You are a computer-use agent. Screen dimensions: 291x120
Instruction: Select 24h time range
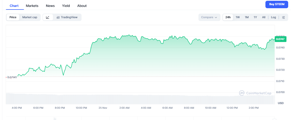pyautogui.click(x=228, y=17)
